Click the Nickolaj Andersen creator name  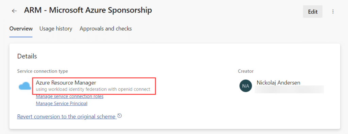(x=278, y=83)
